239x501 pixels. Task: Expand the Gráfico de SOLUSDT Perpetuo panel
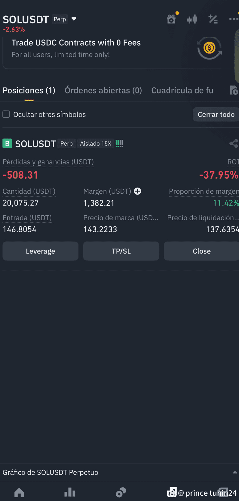click(x=119, y=472)
